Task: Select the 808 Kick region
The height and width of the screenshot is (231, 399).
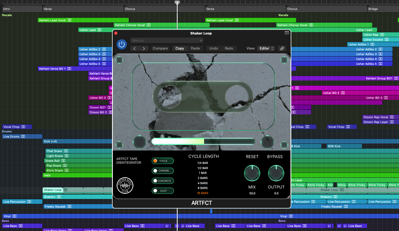Action: (x=344, y=146)
